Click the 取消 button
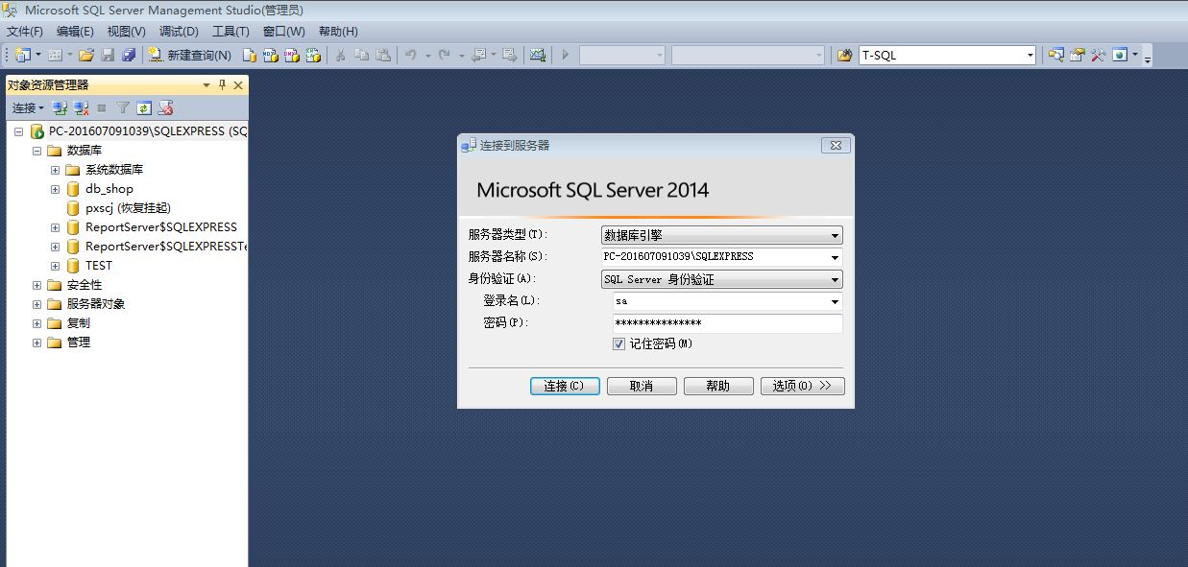 point(642,386)
